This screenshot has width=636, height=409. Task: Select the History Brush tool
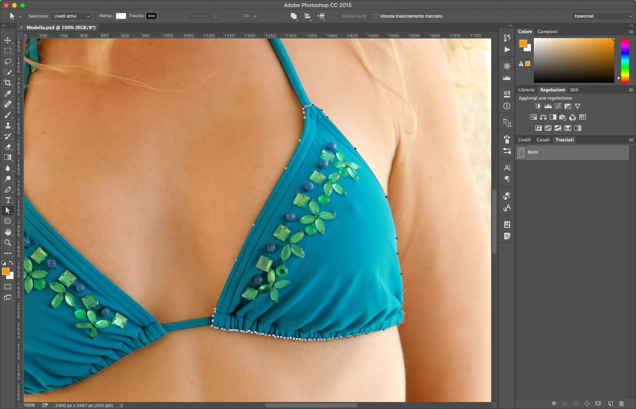tap(8, 136)
